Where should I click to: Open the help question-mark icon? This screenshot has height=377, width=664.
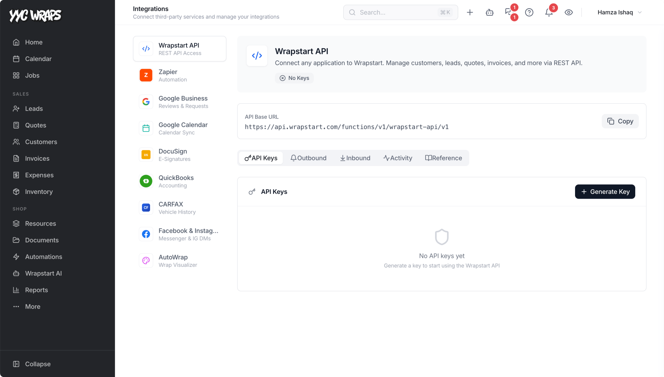529,12
